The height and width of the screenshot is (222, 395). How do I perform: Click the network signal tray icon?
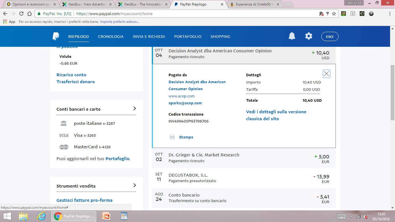358,217
